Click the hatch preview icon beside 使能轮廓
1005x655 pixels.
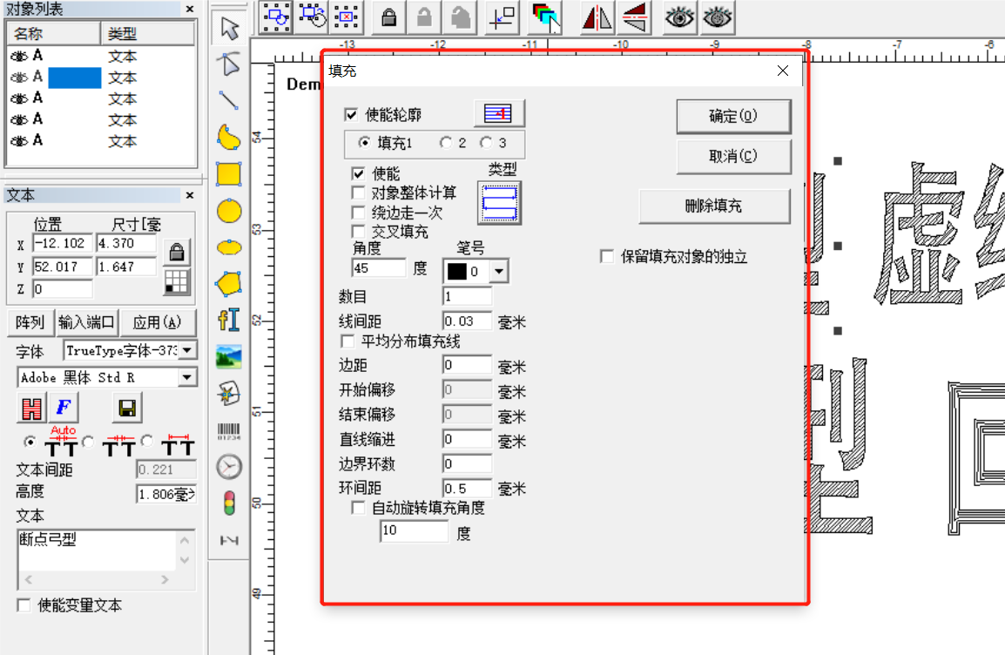pyautogui.click(x=499, y=113)
